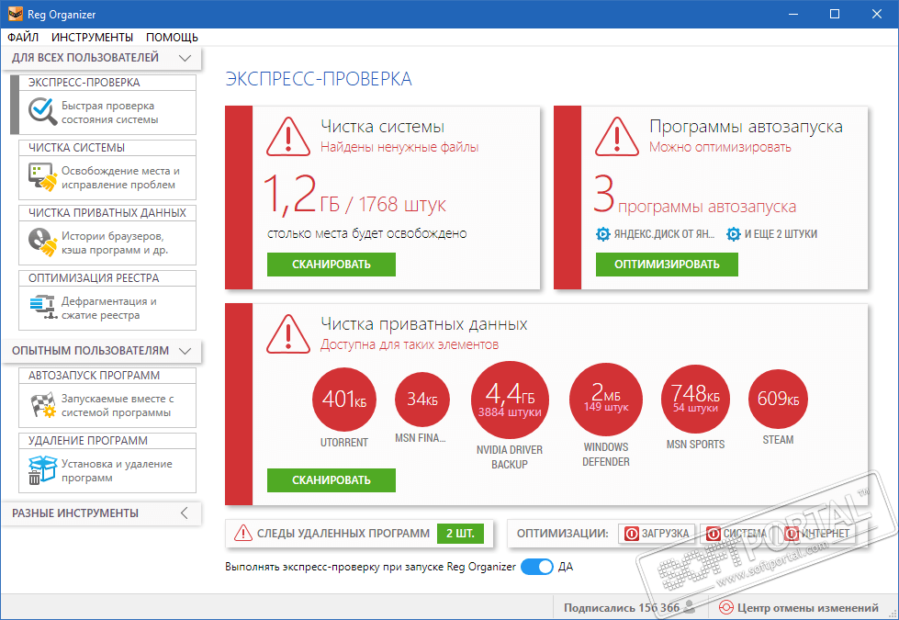Click Сканировать in Чистка приватных данных card
Screen dimensions: 899x620
click(x=332, y=480)
